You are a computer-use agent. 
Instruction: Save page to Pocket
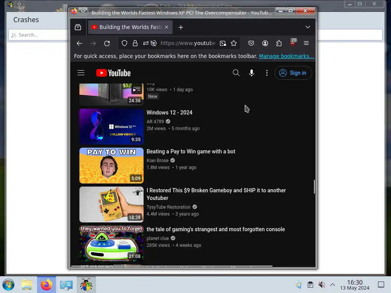[251, 43]
